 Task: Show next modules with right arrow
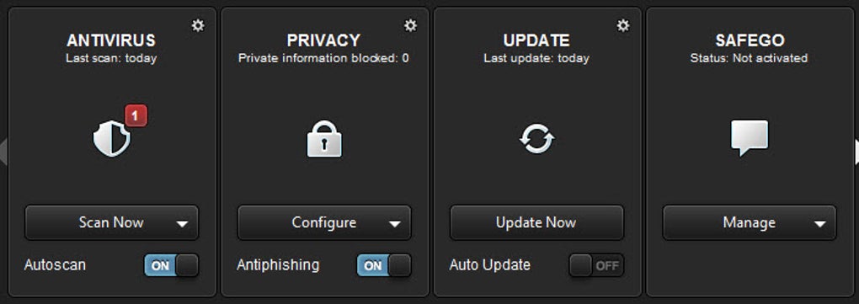[856, 152]
